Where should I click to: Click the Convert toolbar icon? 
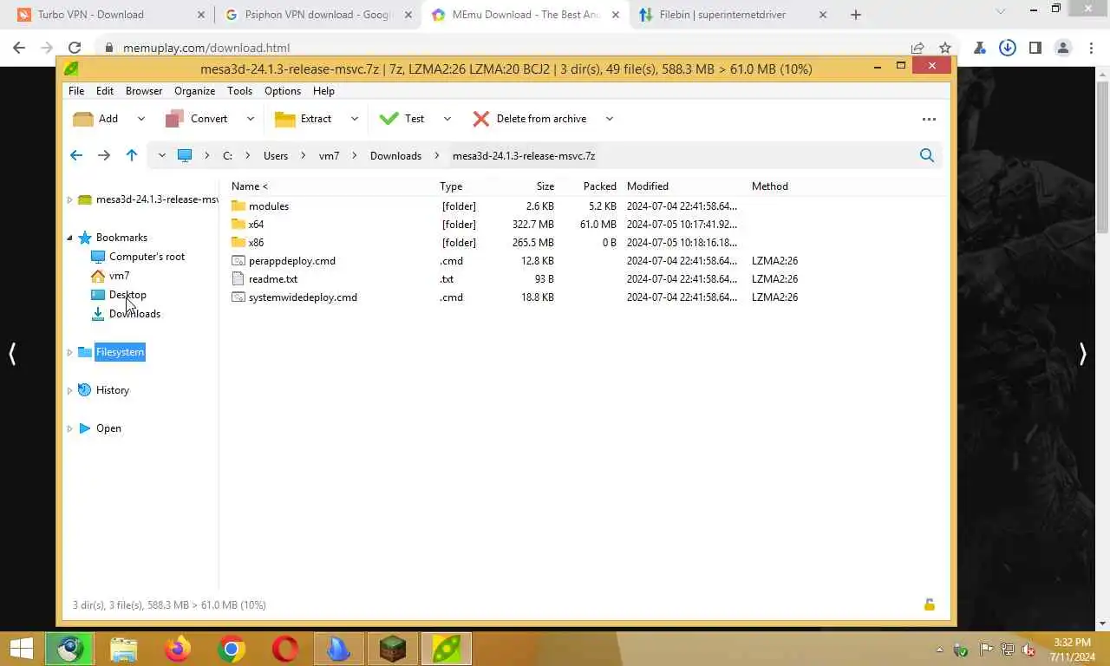pos(174,119)
